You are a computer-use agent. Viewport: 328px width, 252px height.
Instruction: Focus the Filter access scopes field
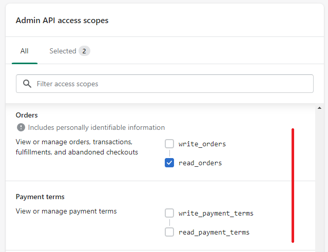(x=165, y=84)
